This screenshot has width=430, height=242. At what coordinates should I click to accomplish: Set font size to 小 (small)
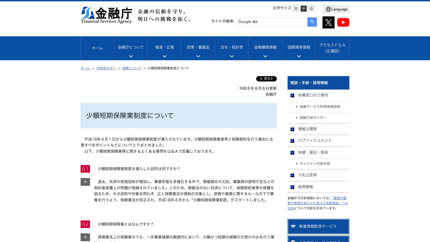311,9
